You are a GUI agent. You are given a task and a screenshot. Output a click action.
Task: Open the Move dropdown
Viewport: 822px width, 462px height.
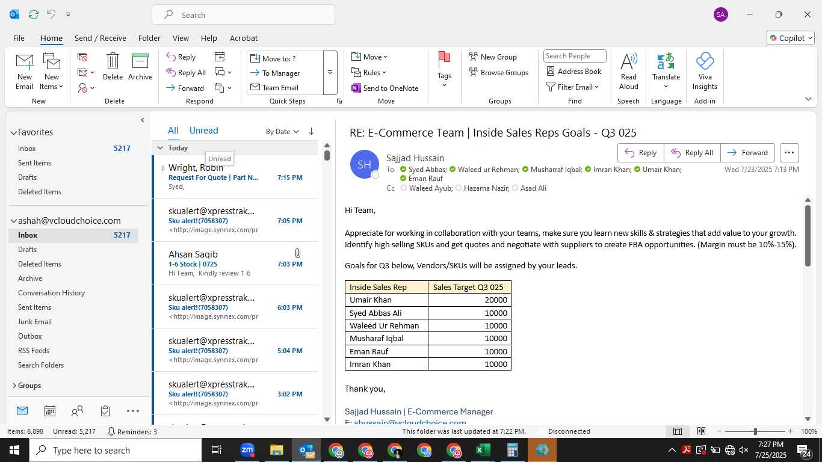coord(369,57)
